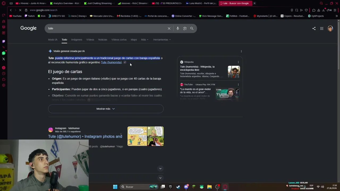Switch to the Modo IA tab
Screen dimensions: 340x191
pyautogui.click(x=53, y=40)
